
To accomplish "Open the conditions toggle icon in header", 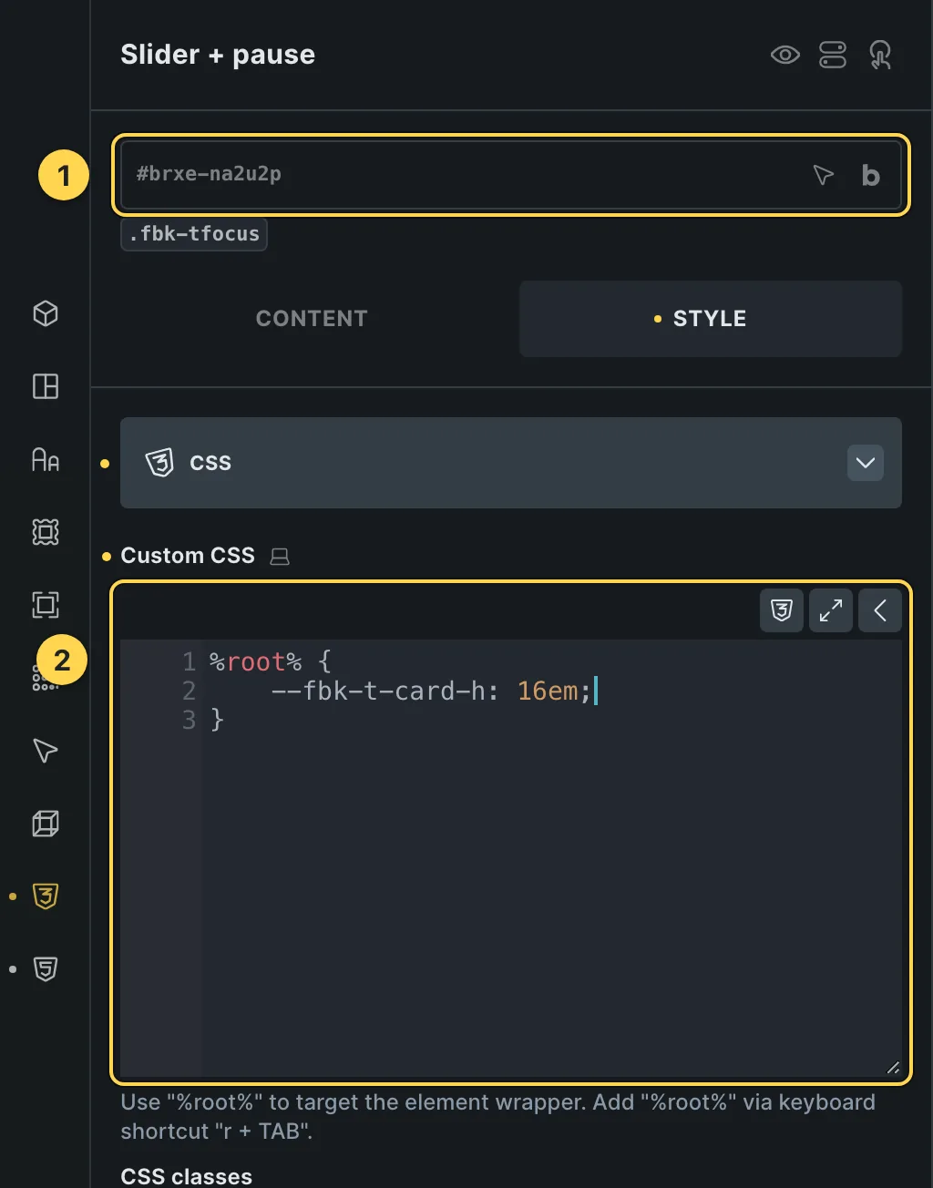I will click(833, 55).
